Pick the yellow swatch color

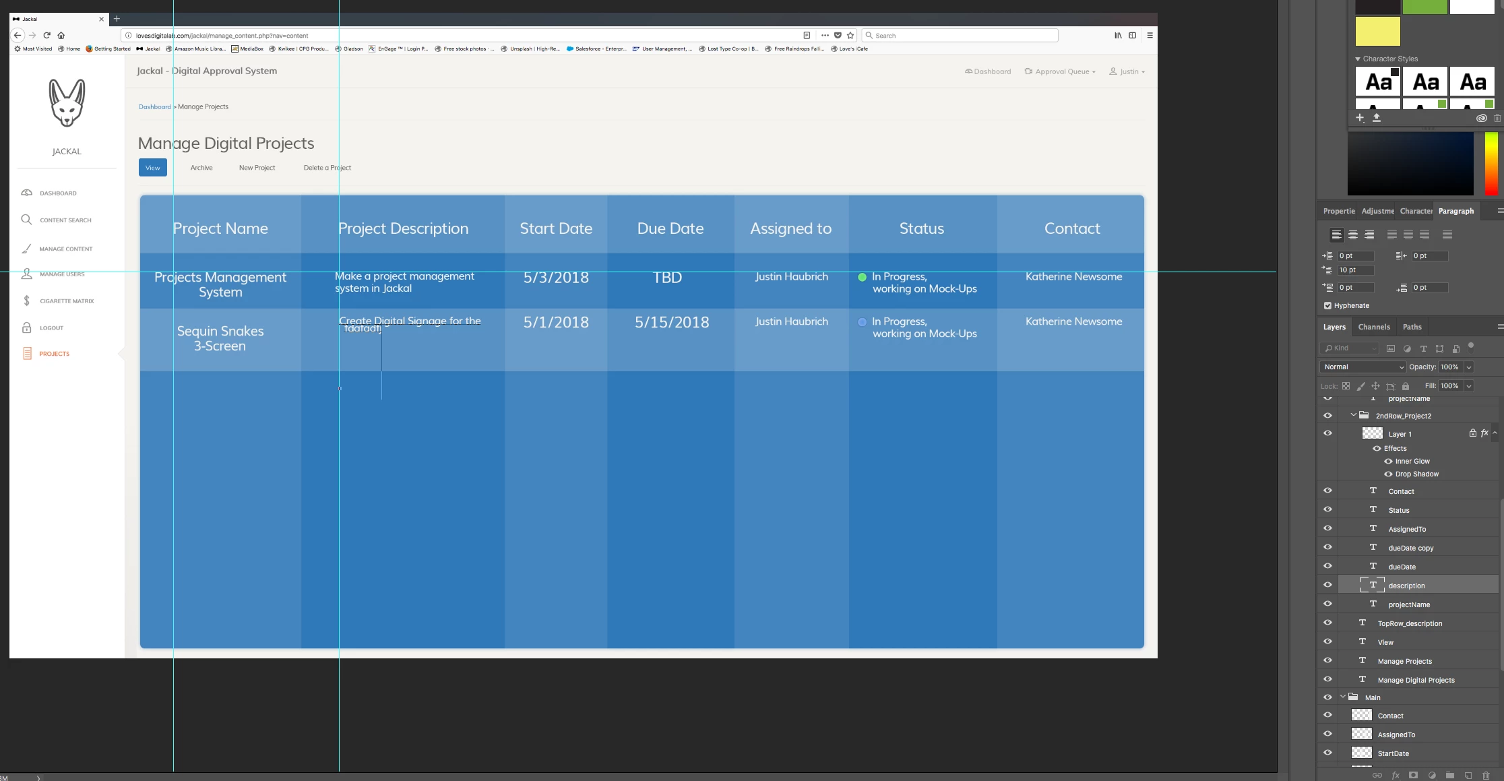(1377, 32)
